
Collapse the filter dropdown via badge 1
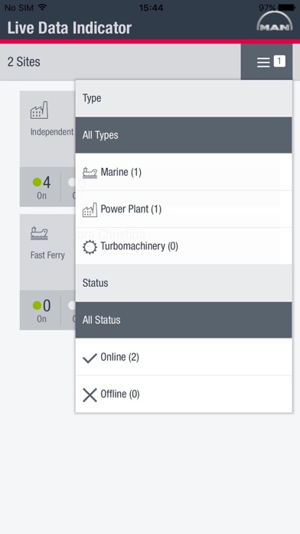tap(279, 61)
